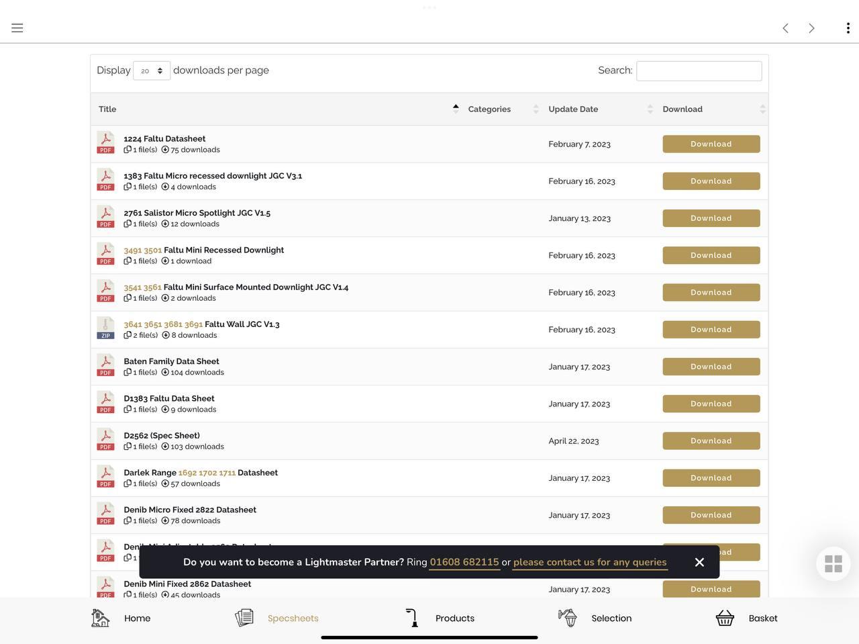Image resolution: width=859 pixels, height=644 pixels.
Task: Go back with the left chevron
Action: 785,28
